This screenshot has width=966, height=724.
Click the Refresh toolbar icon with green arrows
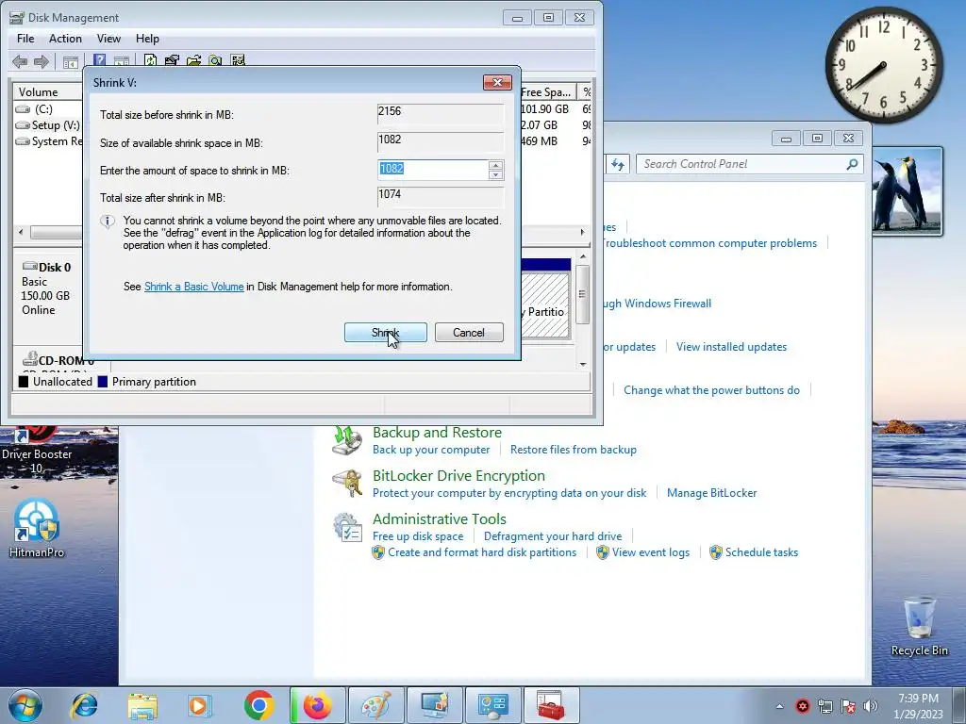pos(150,60)
